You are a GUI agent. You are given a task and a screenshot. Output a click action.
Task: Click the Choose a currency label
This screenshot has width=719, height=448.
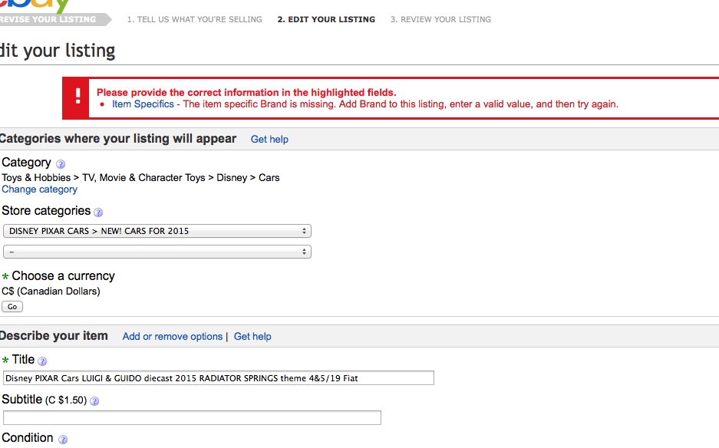coord(63,275)
